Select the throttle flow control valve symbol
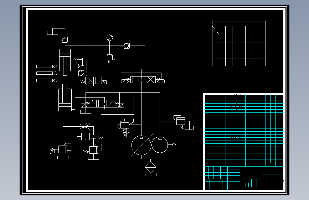The image size is (309, 200). click(x=85, y=126)
